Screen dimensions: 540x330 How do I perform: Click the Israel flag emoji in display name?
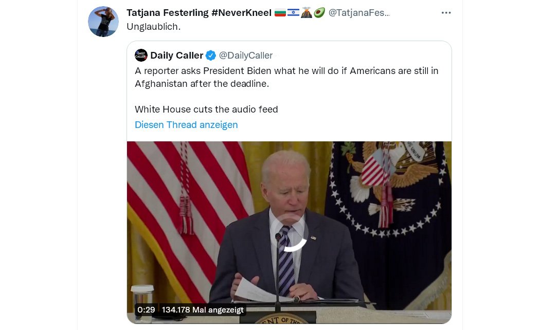point(293,13)
